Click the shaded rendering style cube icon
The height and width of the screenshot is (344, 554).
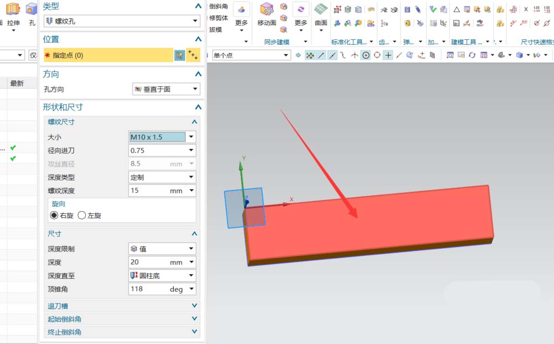pyautogui.click(x=520, y=55)
